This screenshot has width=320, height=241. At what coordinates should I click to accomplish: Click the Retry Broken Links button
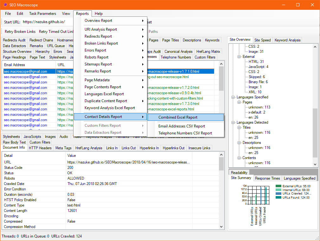20,32
